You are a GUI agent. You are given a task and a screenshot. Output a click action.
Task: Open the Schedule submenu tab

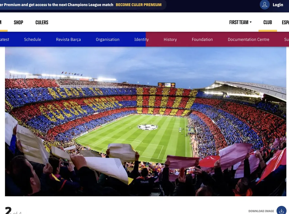tap(32, 39)
